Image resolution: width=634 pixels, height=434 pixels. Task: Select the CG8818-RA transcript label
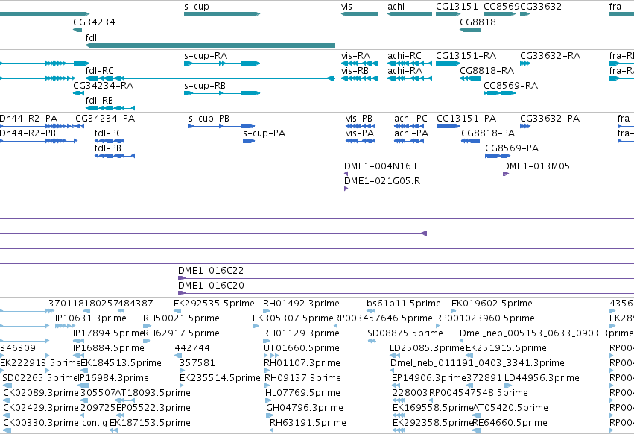click(x=486, y=70)
